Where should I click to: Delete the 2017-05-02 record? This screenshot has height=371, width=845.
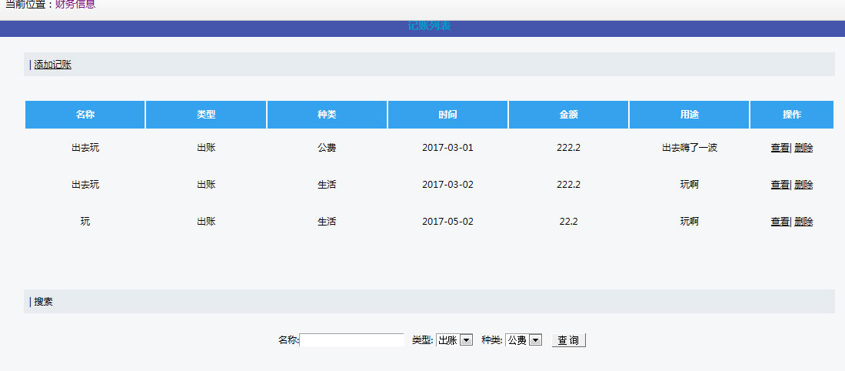[803, 222]
